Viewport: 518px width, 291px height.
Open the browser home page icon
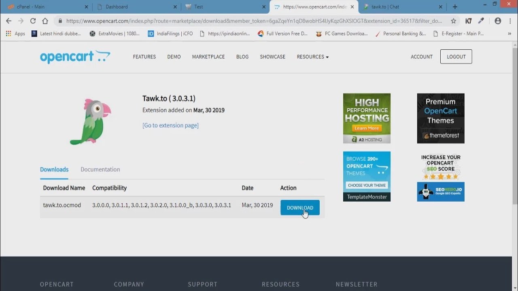click(x=45, y=21)
